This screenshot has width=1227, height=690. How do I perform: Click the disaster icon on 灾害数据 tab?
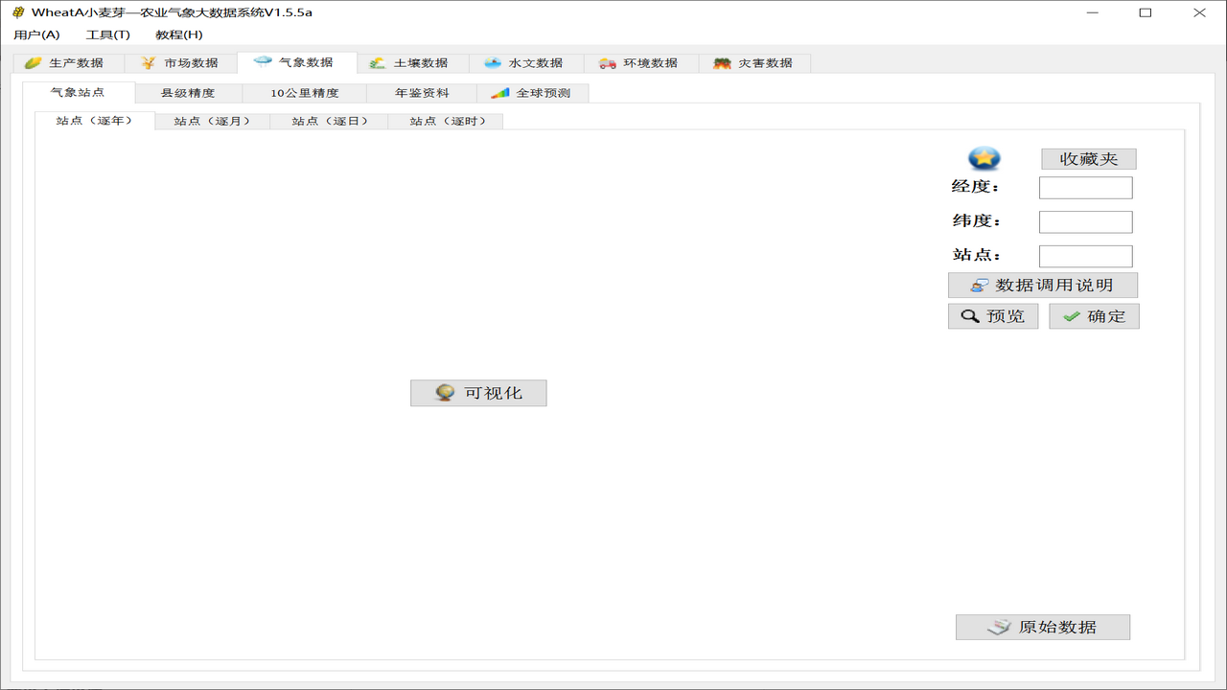(x=722, y=61)
